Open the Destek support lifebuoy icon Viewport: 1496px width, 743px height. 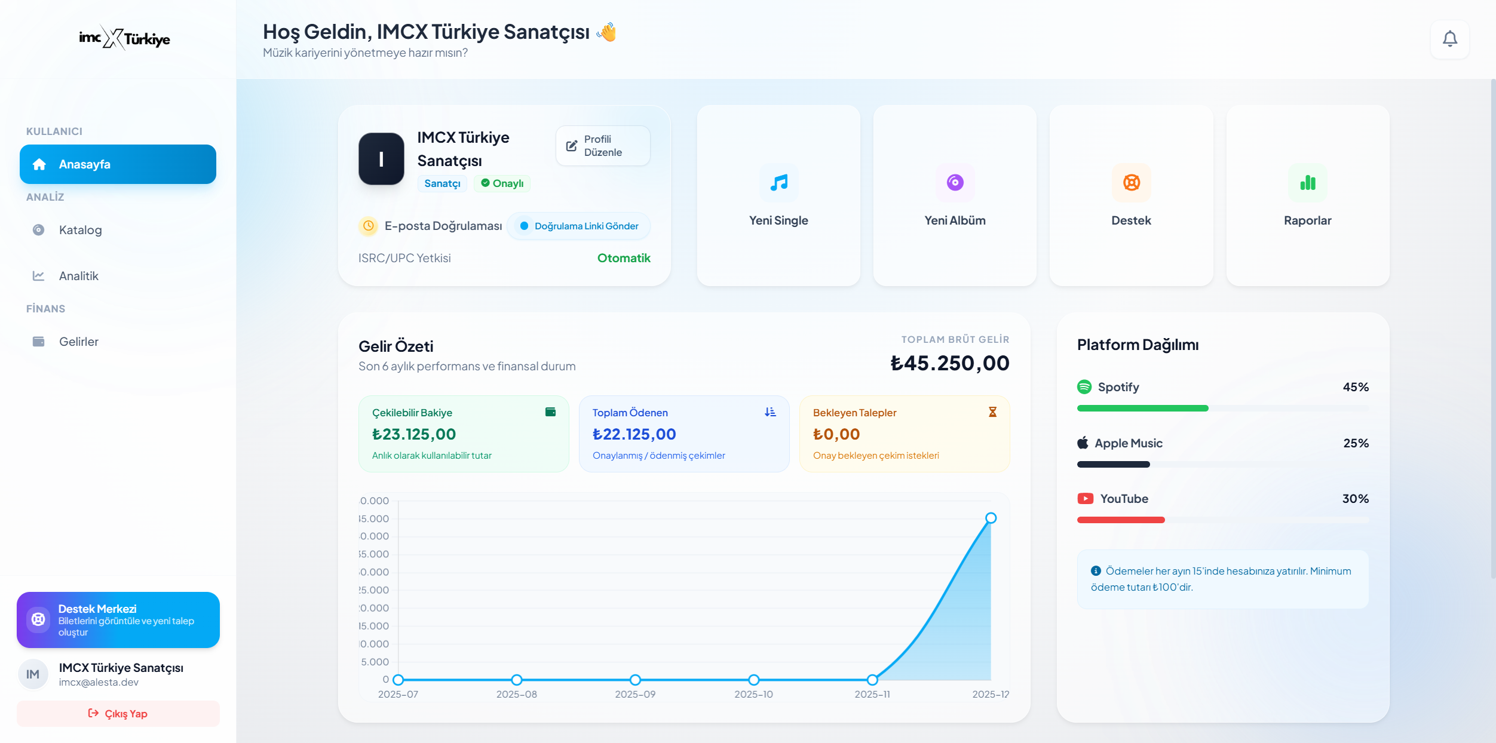click(x=1131, y=183)
